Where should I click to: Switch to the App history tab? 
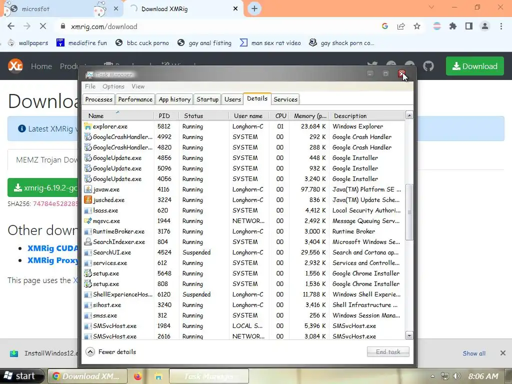(174, 99)
